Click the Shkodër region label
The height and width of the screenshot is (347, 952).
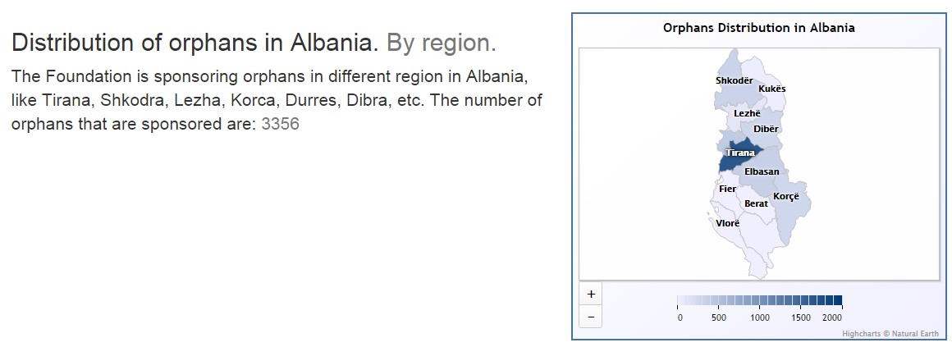(734, 80)
